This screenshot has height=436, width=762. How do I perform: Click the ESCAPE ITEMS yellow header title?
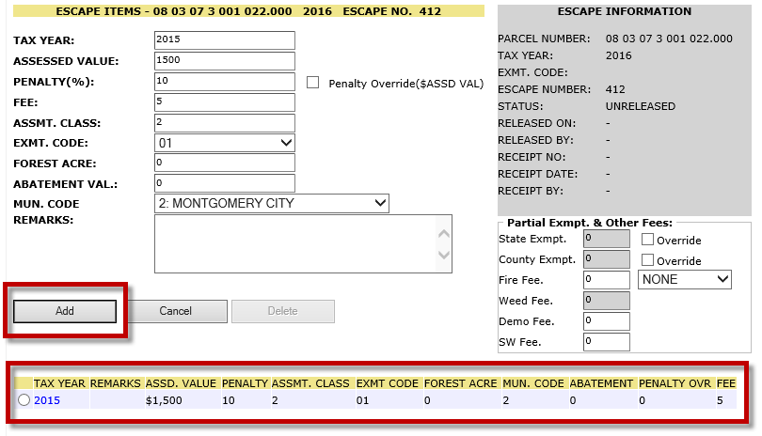(x=248, y=11)
